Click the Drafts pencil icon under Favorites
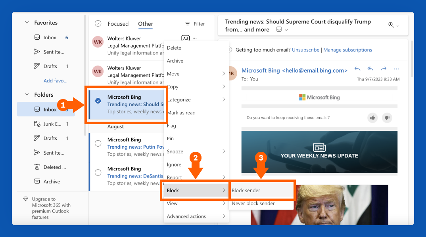The height and width of the screenshot is (237, 426). click(x=37, y=66)
